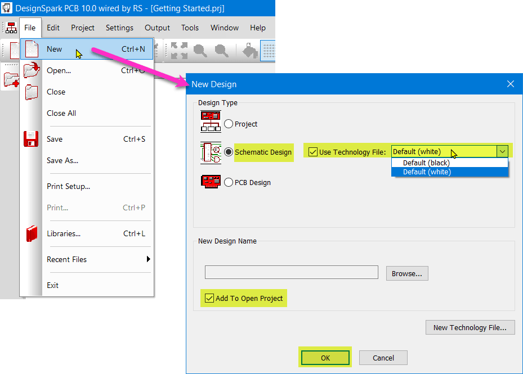This screenshot has height=374, width=523.
Task: Click the New Technology File... button
Action: 470,327
